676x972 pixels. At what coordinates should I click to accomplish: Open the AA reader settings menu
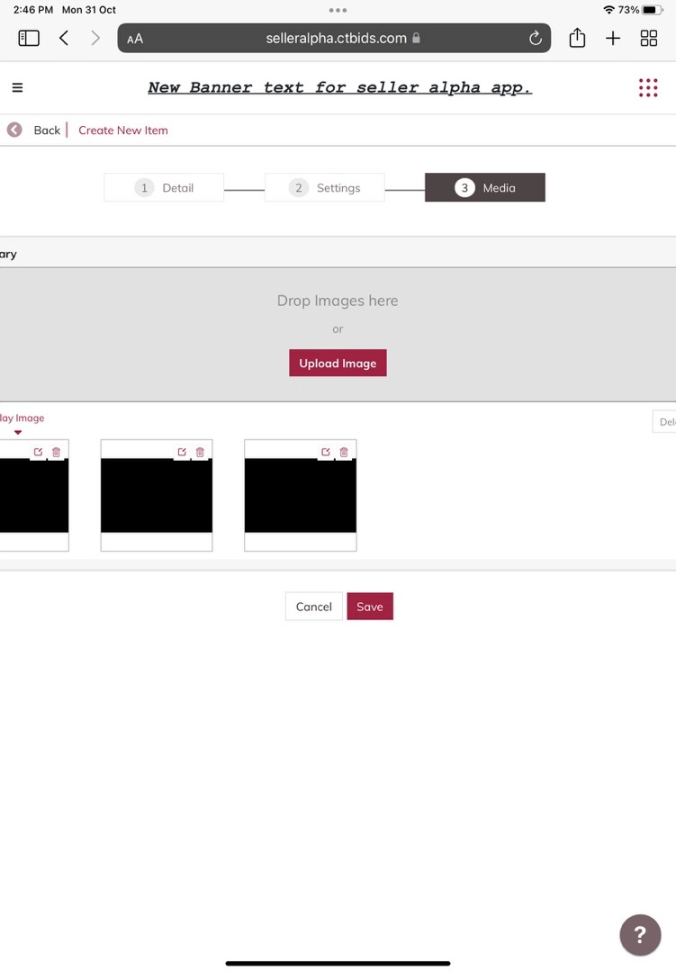[135, 39]
